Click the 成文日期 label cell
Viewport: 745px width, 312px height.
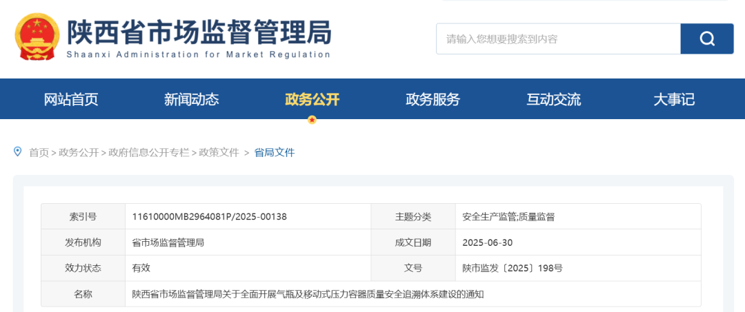coord(413,242)
